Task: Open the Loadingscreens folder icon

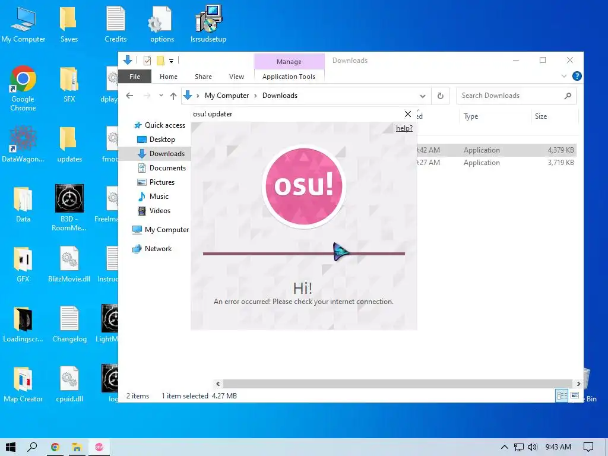Action: point(23,324)
